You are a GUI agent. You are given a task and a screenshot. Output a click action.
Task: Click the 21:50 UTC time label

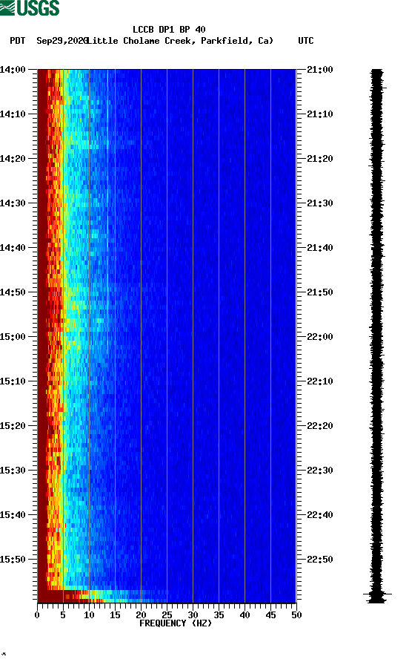tap(320, 292)
